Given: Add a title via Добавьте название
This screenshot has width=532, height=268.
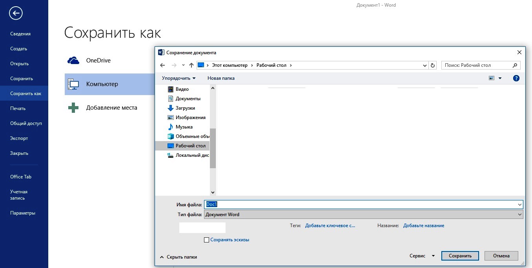Looking at the screenshot, I should (x=424, y=226).
